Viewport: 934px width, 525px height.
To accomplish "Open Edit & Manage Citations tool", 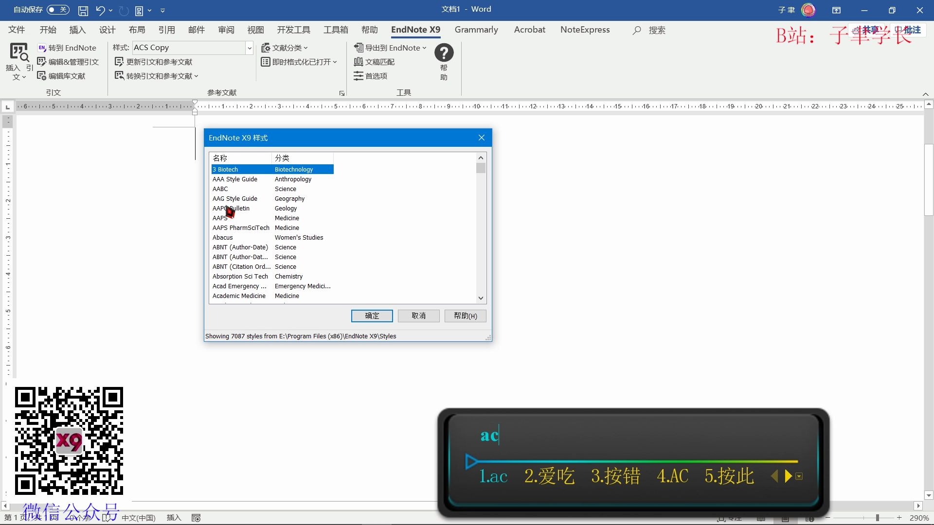I will tap(68, 62).
